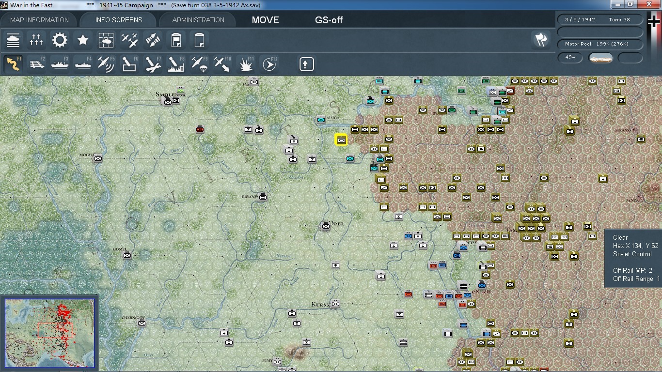Switch to the Administration tab
The width and height of the screenshot is (662, 372).
coord(198,20)
